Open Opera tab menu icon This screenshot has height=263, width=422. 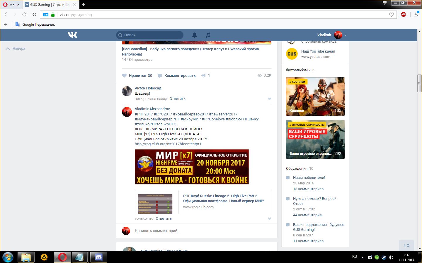(x=384, y=3)
